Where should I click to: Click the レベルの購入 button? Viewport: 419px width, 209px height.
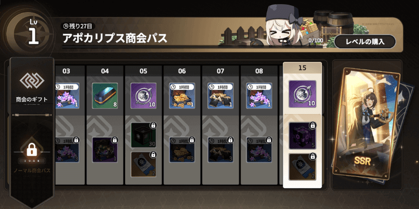(x=365, y=42)
